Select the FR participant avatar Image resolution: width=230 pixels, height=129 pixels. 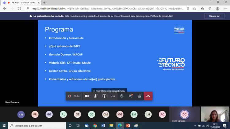35,114
